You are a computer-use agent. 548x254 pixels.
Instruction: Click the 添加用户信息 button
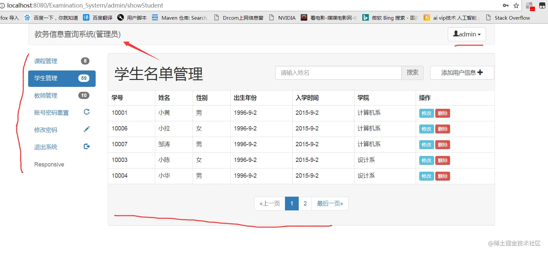[x=462, y=73]
